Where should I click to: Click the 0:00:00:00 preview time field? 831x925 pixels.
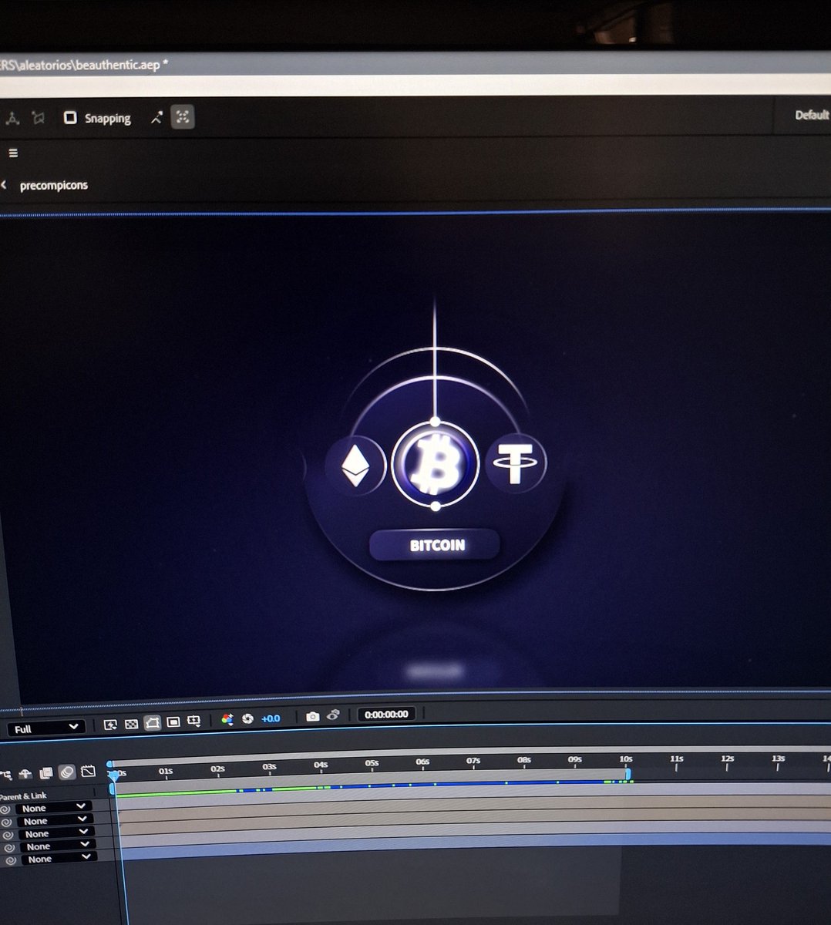tap(386, 715)
